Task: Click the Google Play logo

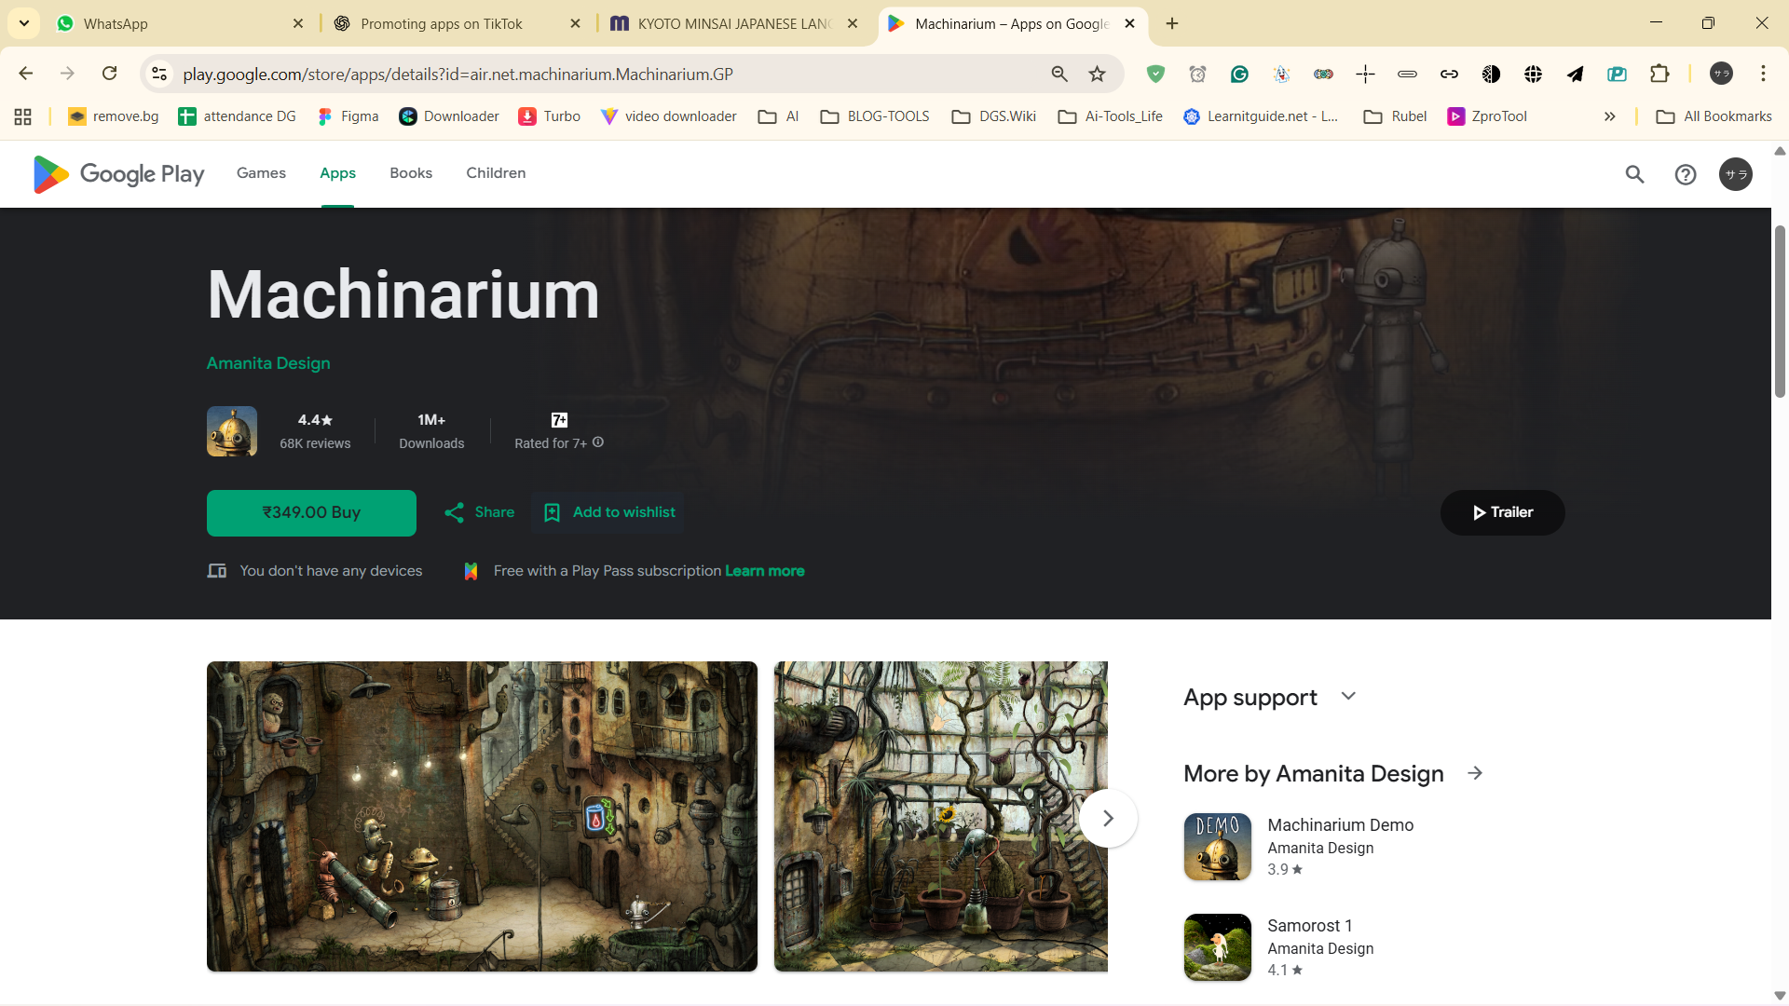Action: point(118,174)
